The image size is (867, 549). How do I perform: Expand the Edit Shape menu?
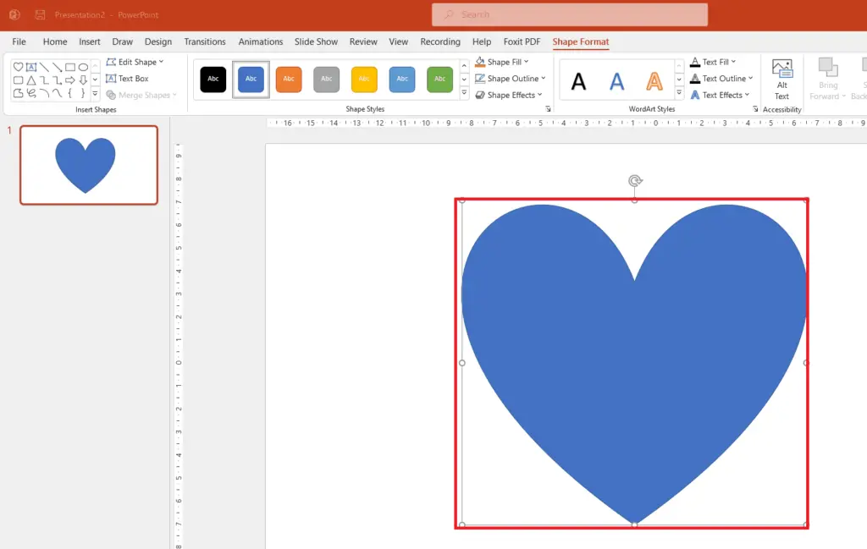pos(134,61)
